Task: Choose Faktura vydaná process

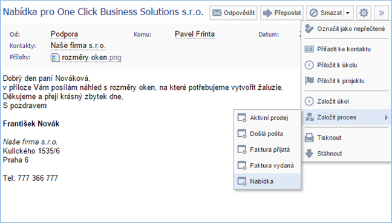Action: (x=267, y=166)
